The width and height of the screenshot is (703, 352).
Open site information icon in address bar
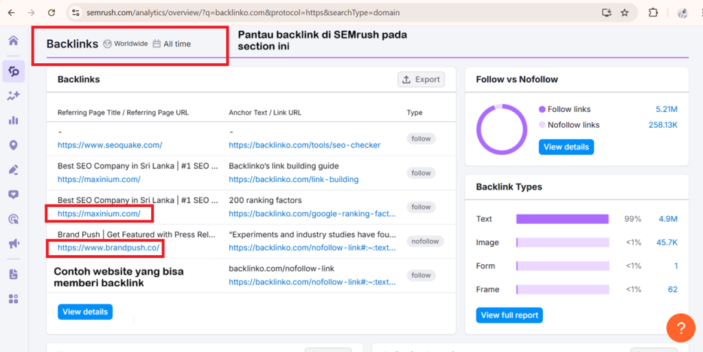click(x=76, y=13)
